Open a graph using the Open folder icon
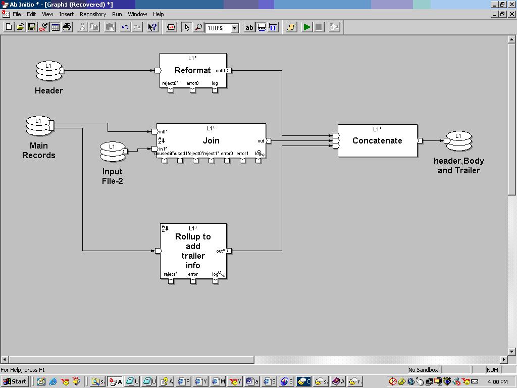This screenshot has width=517, height=388. click(x=19, y=27)
